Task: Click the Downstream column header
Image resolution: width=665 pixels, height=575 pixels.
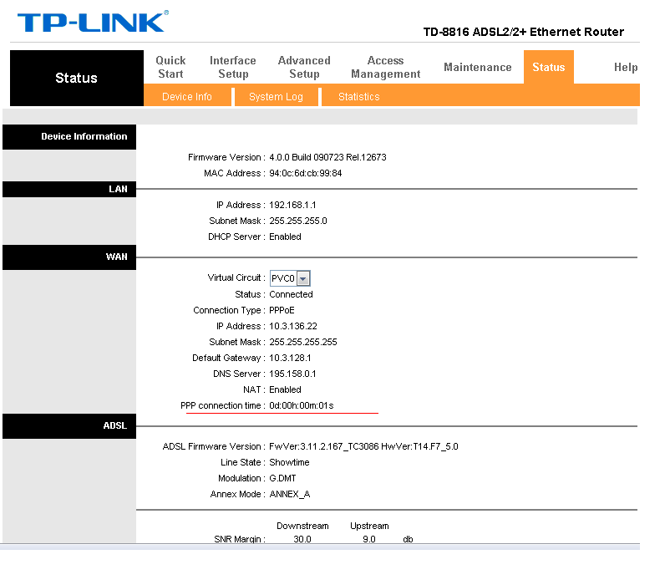Action: pos(302,526)
